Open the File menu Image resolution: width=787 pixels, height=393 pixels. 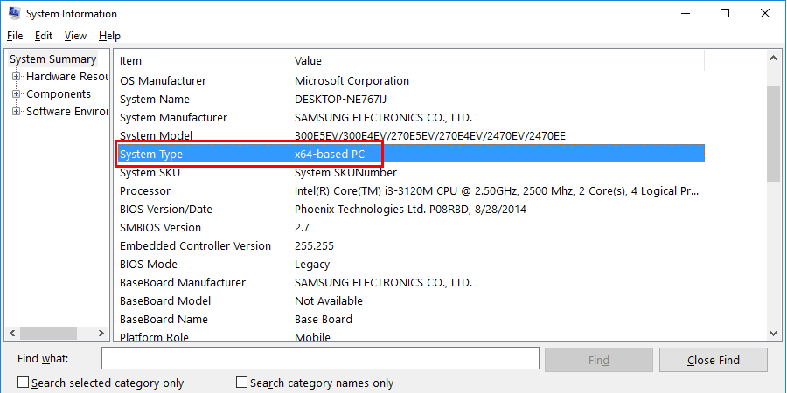(15, 36)
